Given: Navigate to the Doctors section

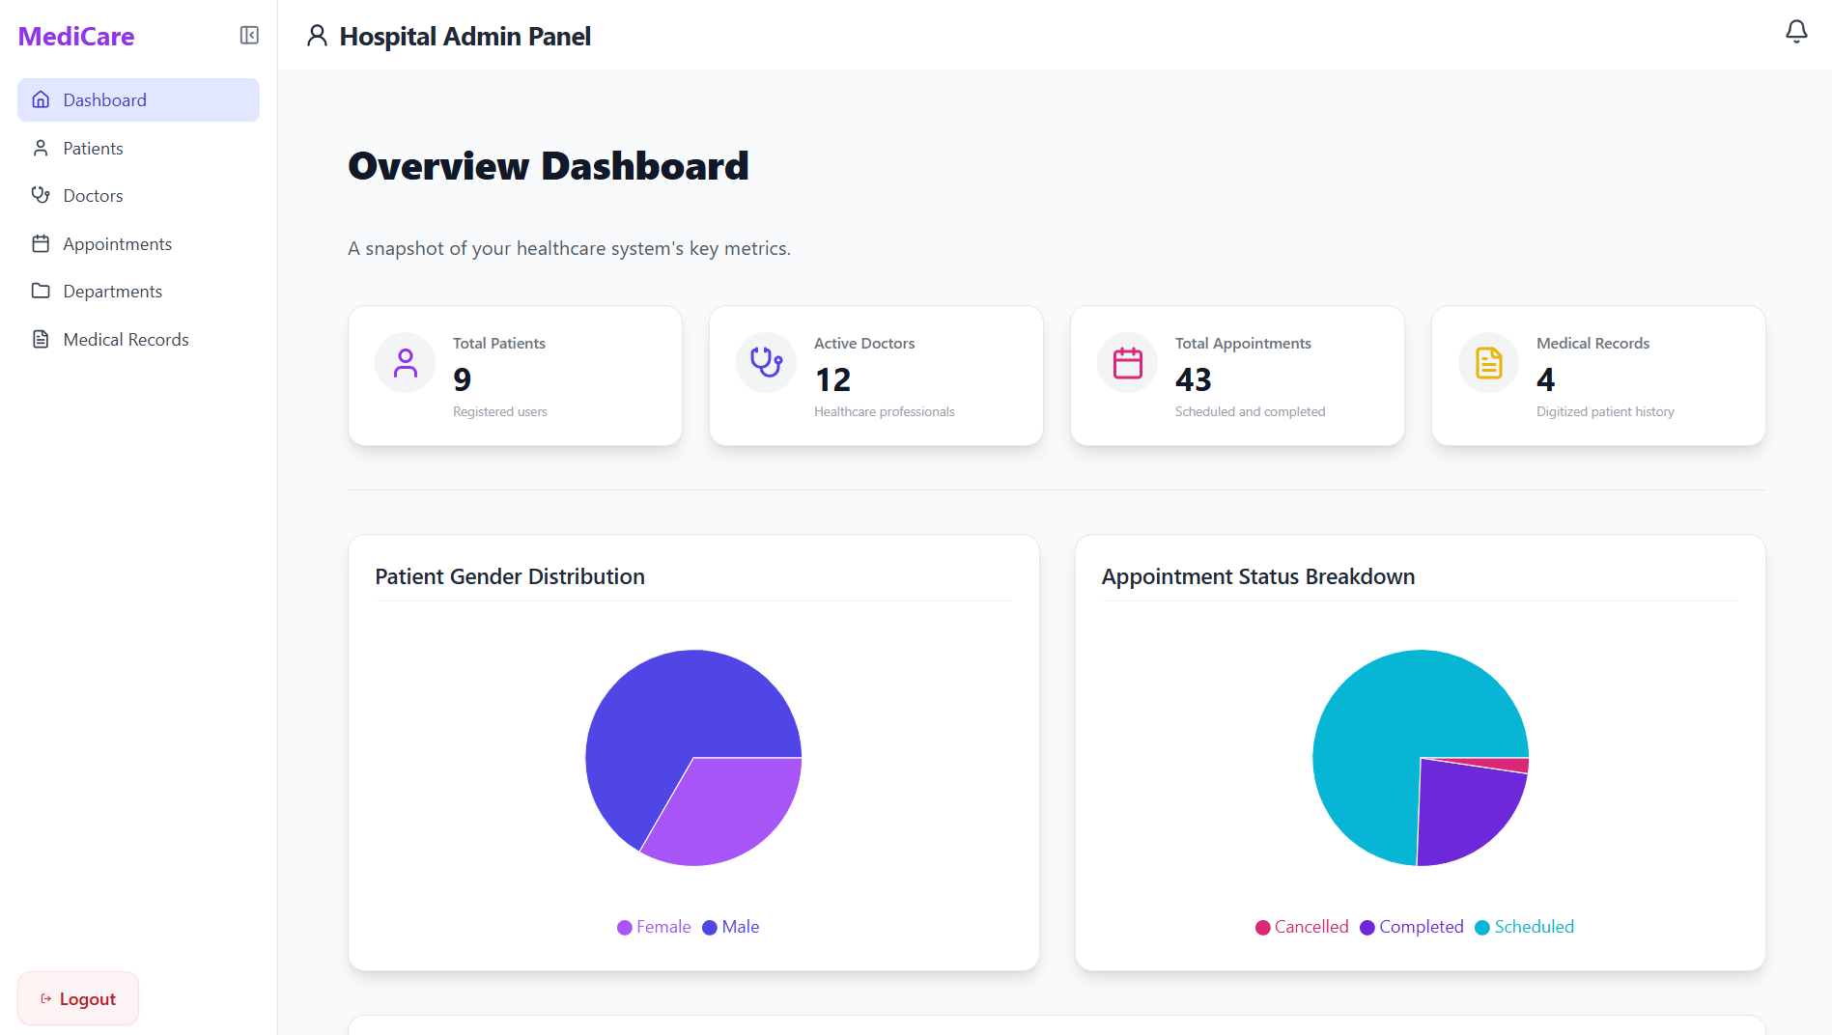Looking at the screenshot, I should pyautogui.click(x=93, y=196).
